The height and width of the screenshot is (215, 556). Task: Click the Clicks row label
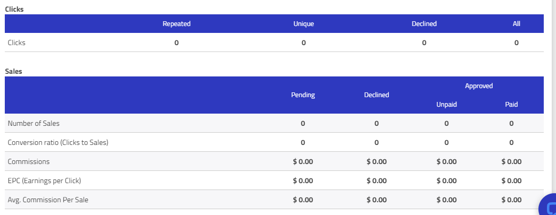(x=16, y=43)
